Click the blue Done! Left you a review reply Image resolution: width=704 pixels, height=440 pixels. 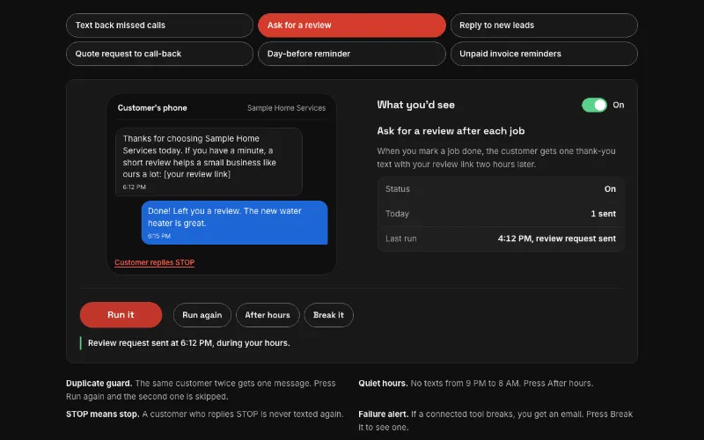click(234, 223)
